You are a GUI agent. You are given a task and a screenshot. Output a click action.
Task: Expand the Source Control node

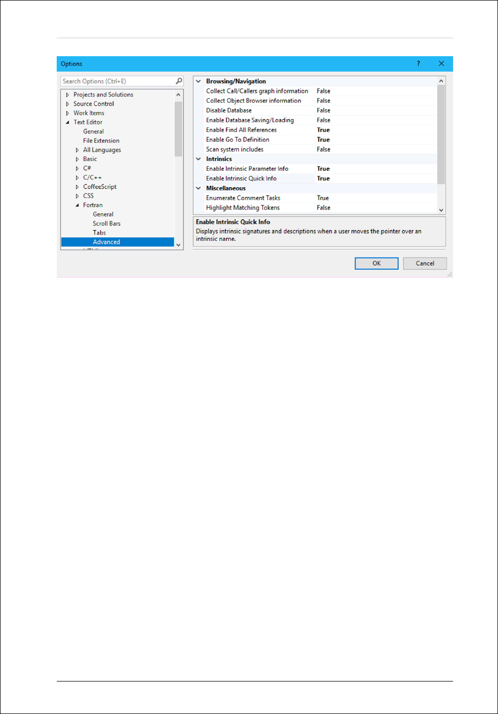68,104
